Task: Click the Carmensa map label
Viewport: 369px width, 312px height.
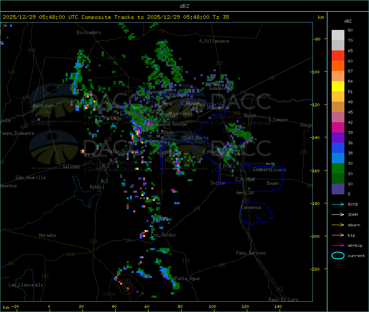Action: [251, 207]
